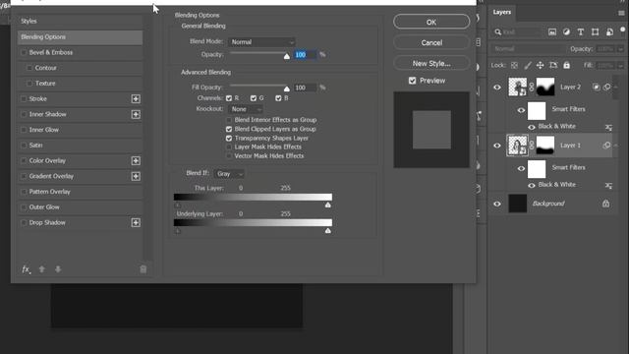Delete effect using the trash icon
Viewport: 629px width, 354px height.
point(143,269)
